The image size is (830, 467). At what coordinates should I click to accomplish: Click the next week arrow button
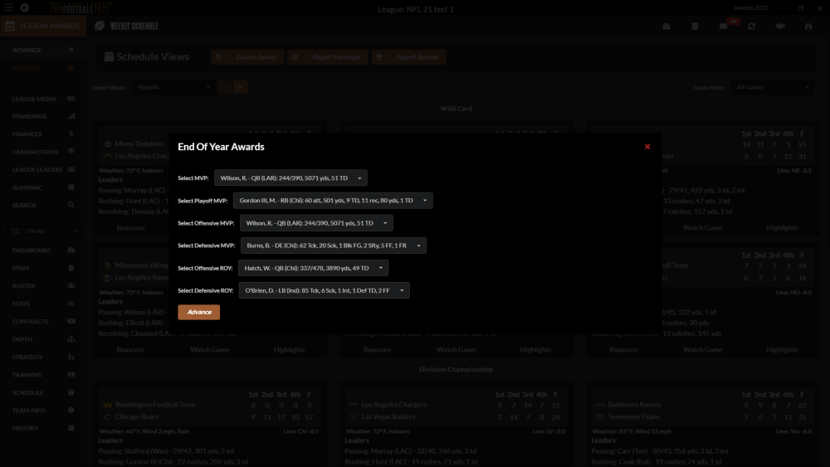point(241,87)
